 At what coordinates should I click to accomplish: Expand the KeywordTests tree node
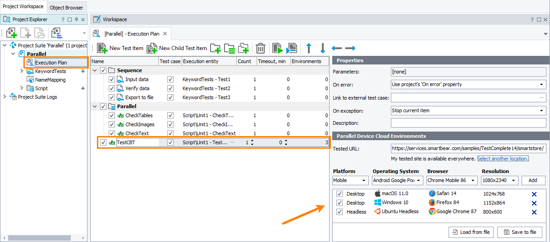coord(22,71)
